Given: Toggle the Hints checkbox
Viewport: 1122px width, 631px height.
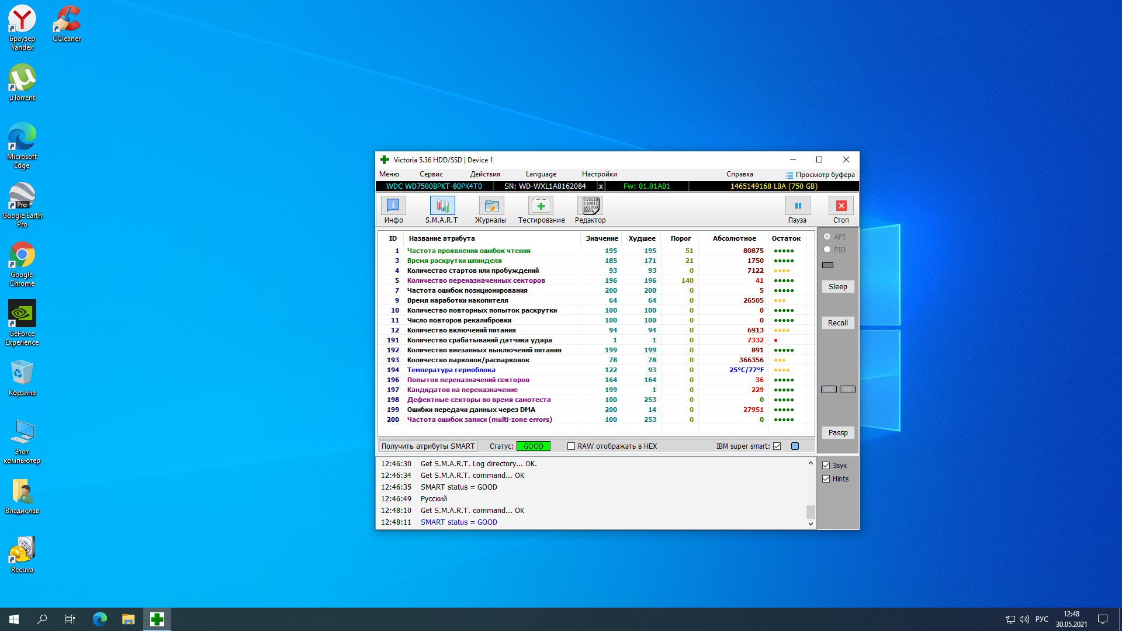Looking at the screenshot, I should coord(826,479).
